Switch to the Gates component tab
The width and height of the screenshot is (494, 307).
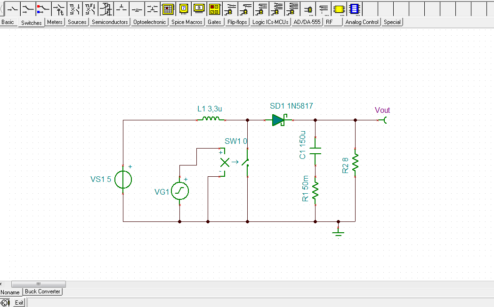click(214, 22)
